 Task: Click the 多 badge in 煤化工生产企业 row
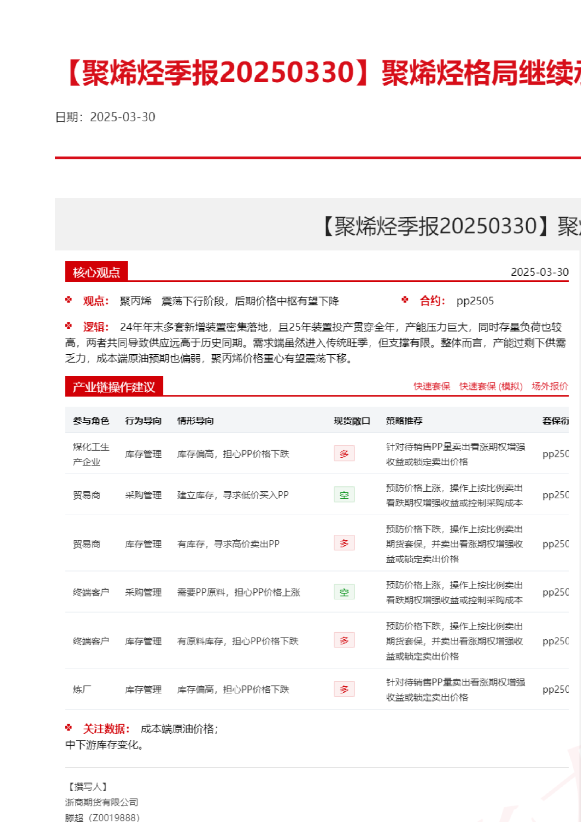[x=344, y=454]
